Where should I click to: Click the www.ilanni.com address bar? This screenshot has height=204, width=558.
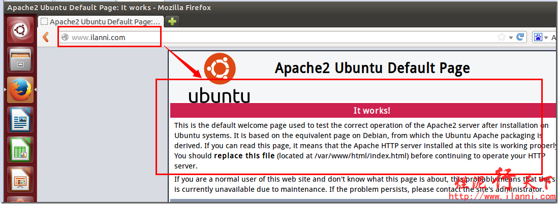coord(203,37)
